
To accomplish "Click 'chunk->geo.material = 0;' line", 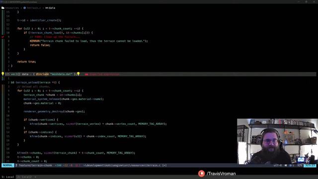I will pos(42,103).
